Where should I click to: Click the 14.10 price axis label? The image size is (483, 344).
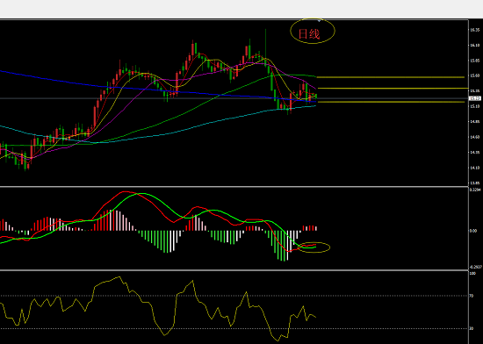click(x=475, y=168)
